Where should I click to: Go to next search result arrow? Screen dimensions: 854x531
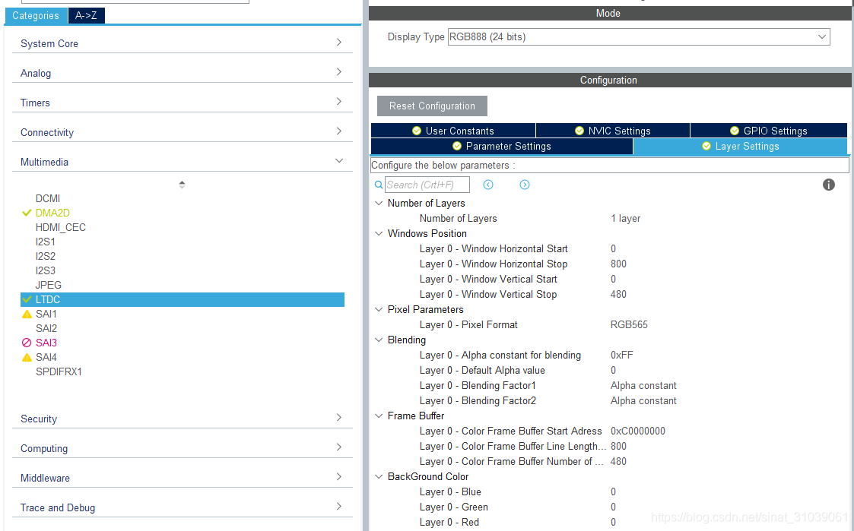click(x=525, y=185)
